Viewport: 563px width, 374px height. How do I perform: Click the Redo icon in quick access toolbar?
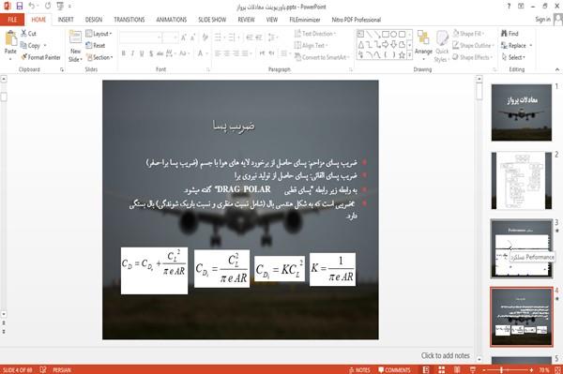coord(48,6)
